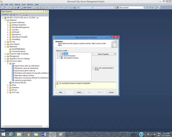Click the Jobs folder icon

pos(10,63)
